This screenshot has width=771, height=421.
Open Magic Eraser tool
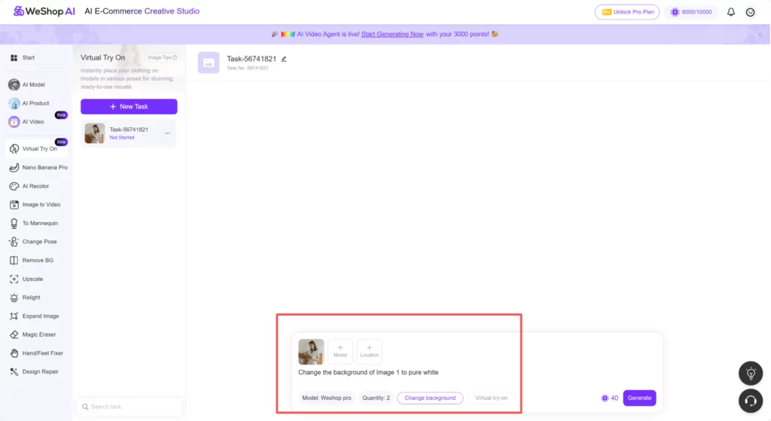32,334
